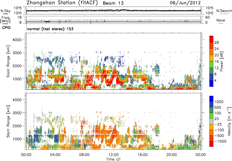Click the '04:00' time axis tick label
232x161 pixels.
55,155
